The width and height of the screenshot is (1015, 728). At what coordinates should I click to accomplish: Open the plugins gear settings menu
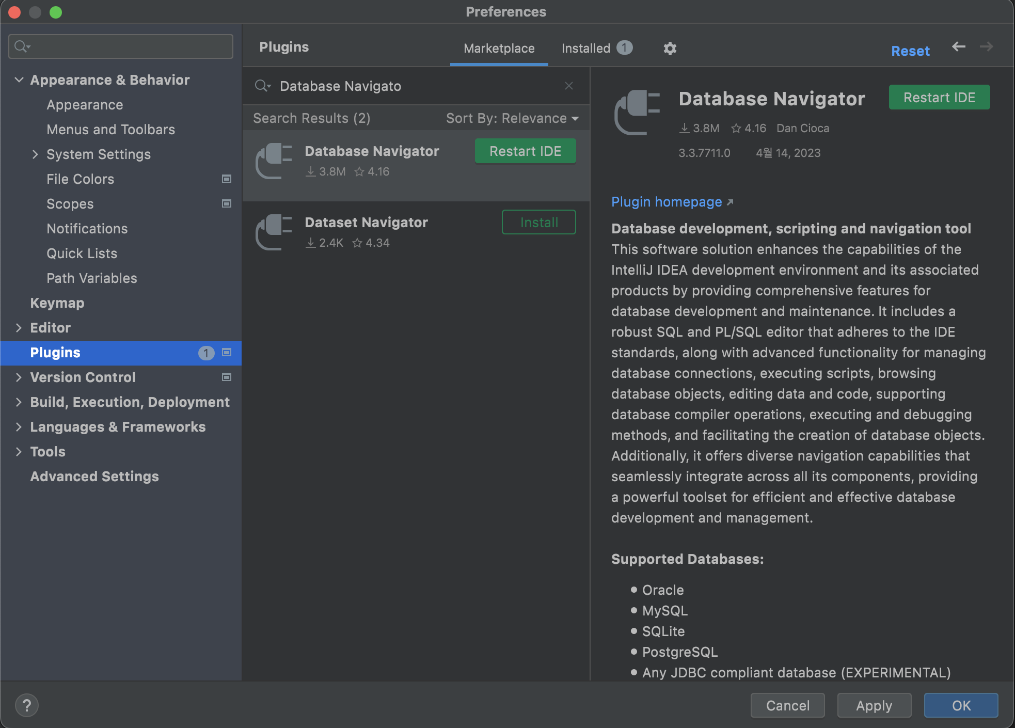coord(670,49)
